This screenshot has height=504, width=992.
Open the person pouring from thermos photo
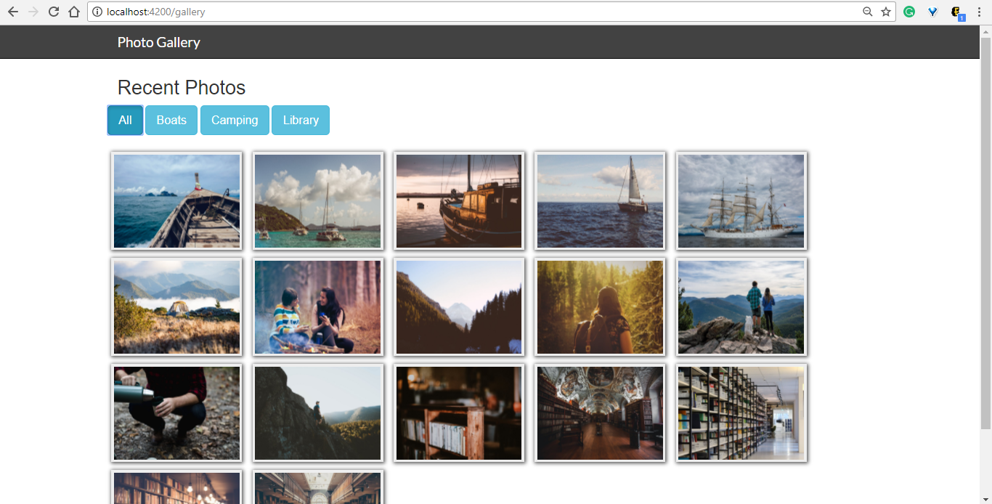(x=177, y=413)
